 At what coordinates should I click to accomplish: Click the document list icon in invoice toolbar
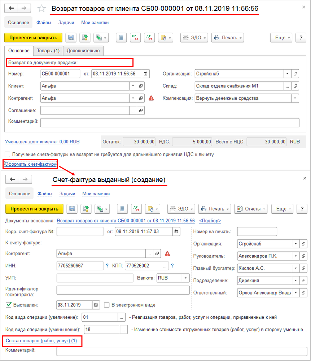coord(122,209)
